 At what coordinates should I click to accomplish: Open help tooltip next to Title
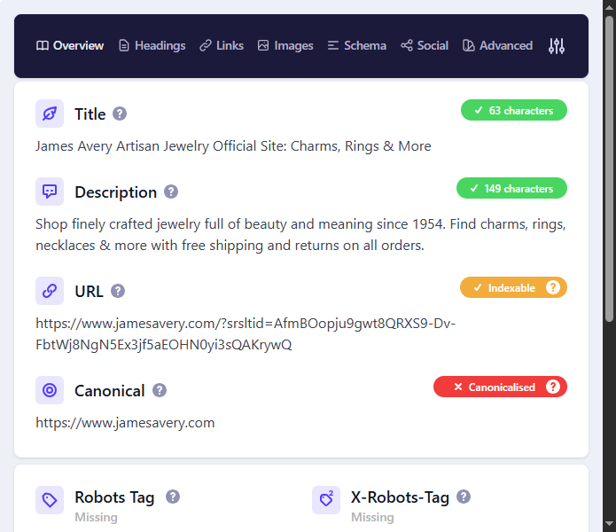click(x=120, y=113)
